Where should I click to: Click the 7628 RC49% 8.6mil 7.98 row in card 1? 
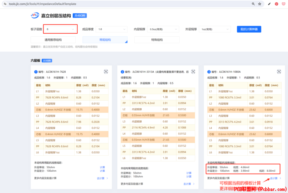coord(71,122)
